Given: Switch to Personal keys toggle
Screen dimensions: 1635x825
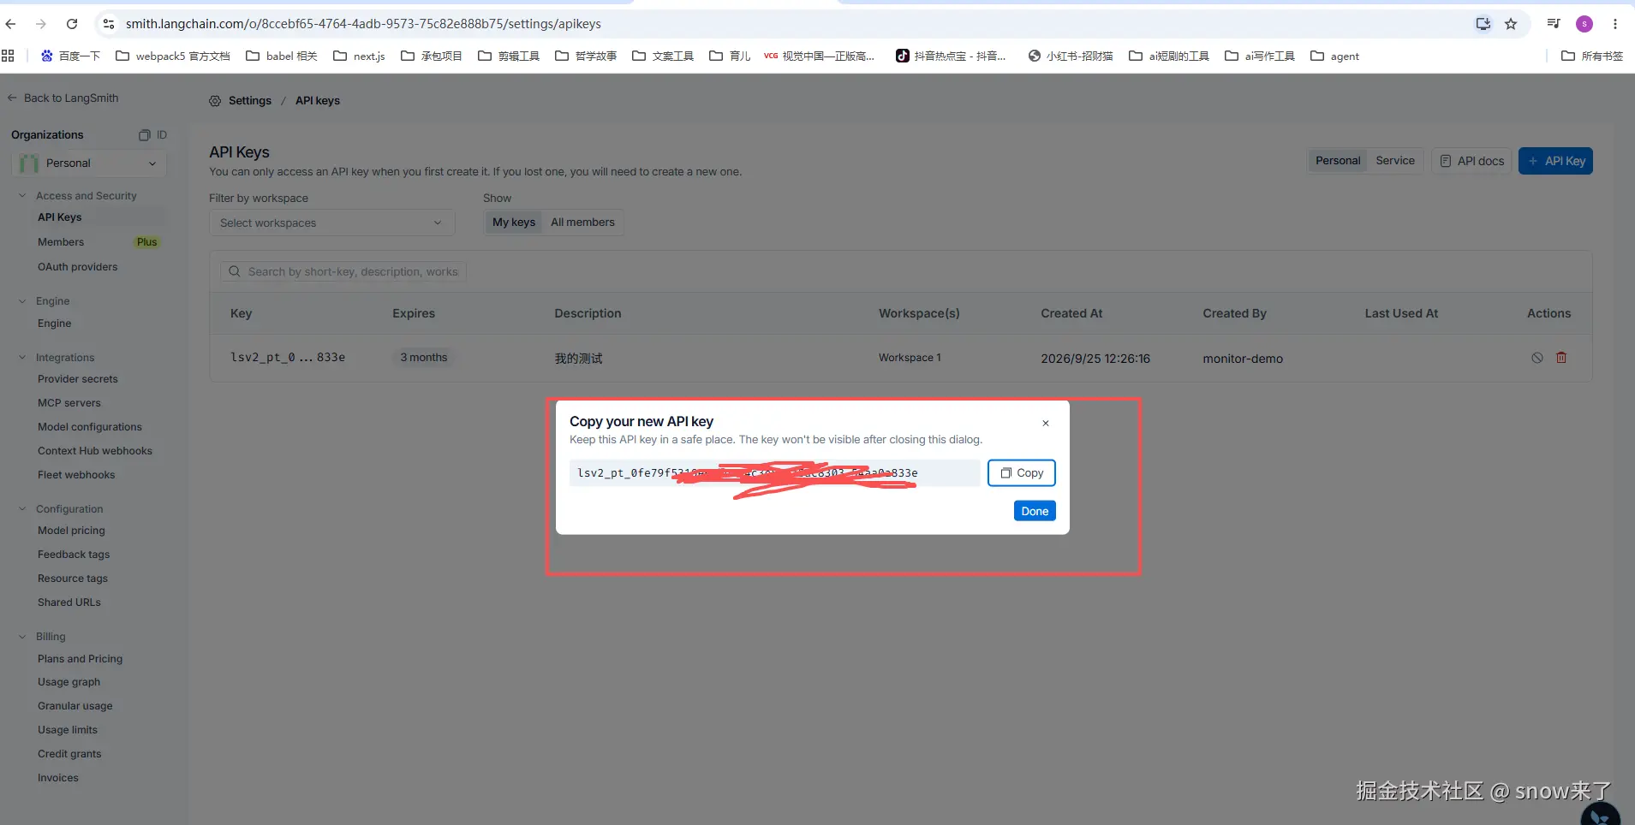Looking at the screenshot, I should point(1338,161).
